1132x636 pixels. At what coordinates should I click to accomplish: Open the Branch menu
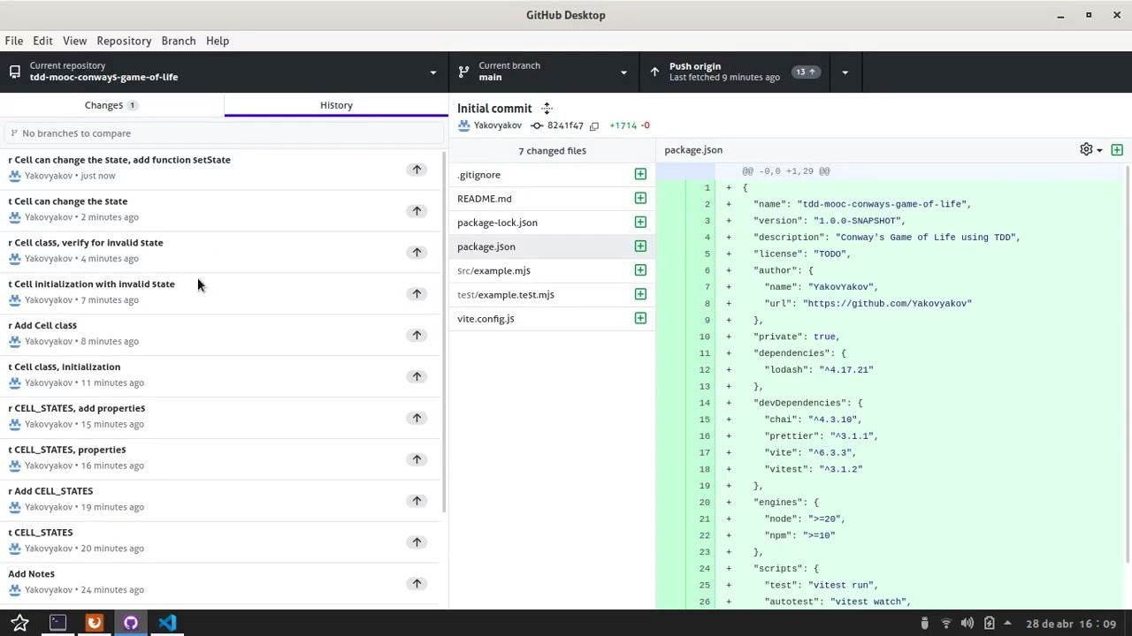click(x=179, y=41)
